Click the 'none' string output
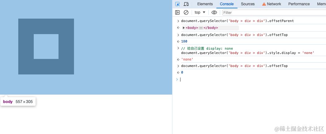The height and width of the screenshot is (134, 326). coord(187,59)
